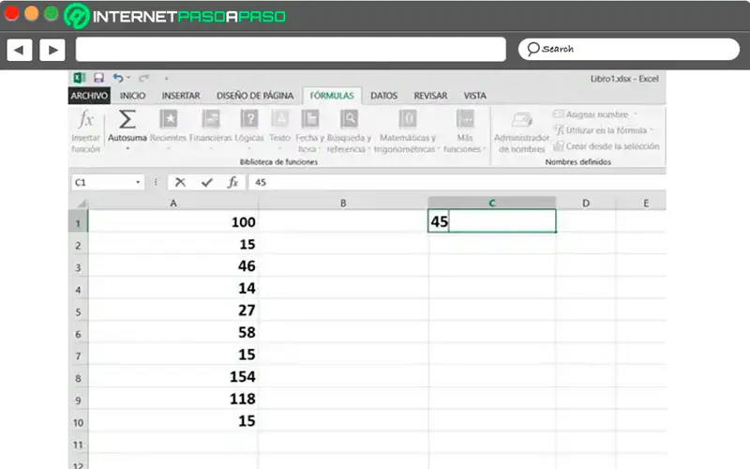Image resolution: width=750 pixels, height=469 pixels.
Task: Open the Fecha y hora functions icon
Action: click(x=310, y=119)
